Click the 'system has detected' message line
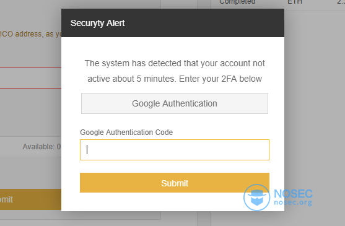Image resolution: width=345 pixels, height=226 pixels. point(175,63)
